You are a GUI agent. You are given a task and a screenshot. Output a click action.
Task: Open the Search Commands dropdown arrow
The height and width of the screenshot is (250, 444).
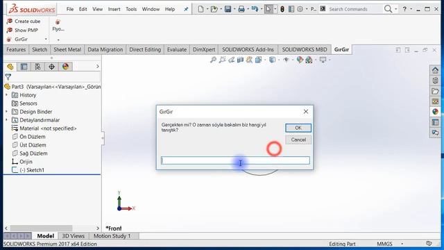[395, 9]
